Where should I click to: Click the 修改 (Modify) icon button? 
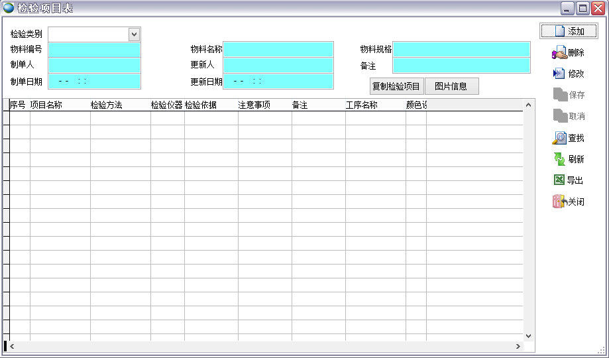click(x=569, y=74)
